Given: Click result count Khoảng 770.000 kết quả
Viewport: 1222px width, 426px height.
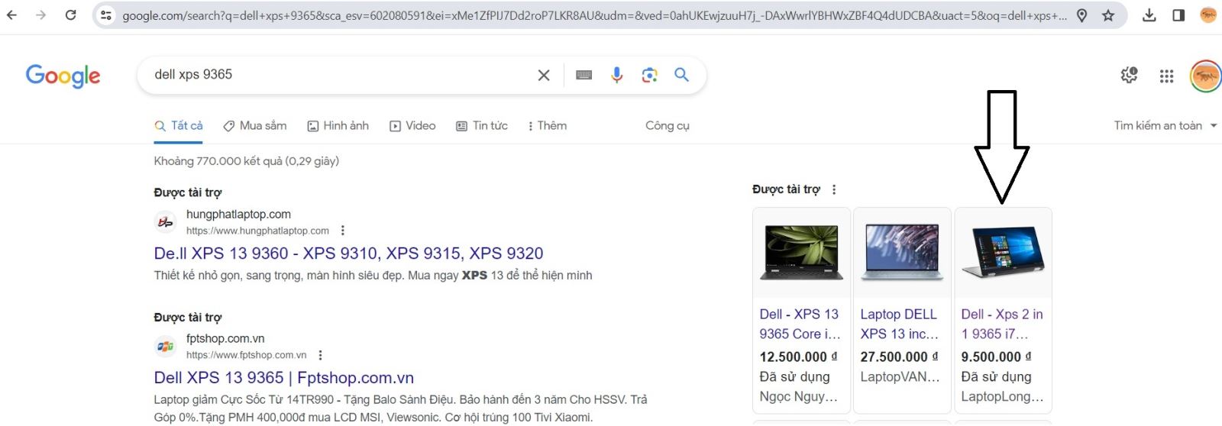Looking at the screenshot, I should click(x=247, y=161).
